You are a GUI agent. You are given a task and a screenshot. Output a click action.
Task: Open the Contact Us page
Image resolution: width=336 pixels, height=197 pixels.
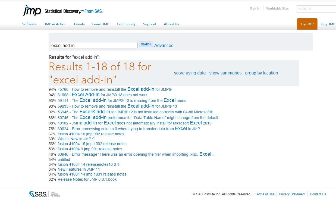point(318,194)
